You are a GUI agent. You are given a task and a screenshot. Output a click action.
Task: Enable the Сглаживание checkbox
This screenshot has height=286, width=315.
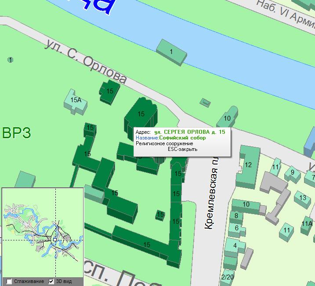pyautogui.click(x=9, y=281)
